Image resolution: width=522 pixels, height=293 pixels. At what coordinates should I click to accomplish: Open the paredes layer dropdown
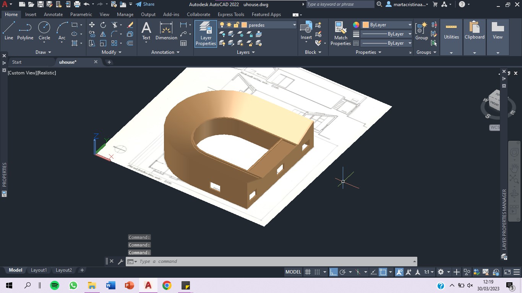tap(294, 25)
